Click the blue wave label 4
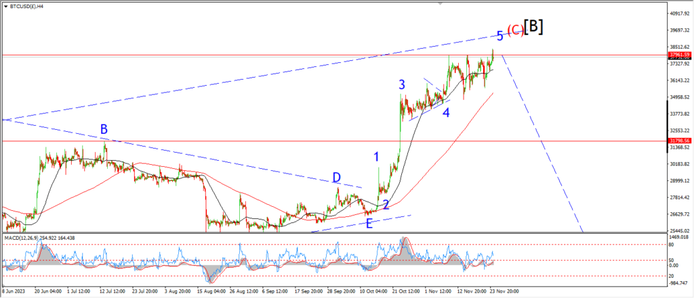The image size is (694, 298). [x=446, y=112]
